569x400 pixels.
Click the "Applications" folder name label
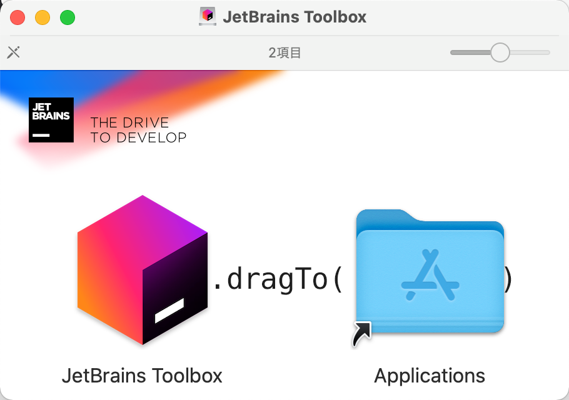tap(430, 376)
